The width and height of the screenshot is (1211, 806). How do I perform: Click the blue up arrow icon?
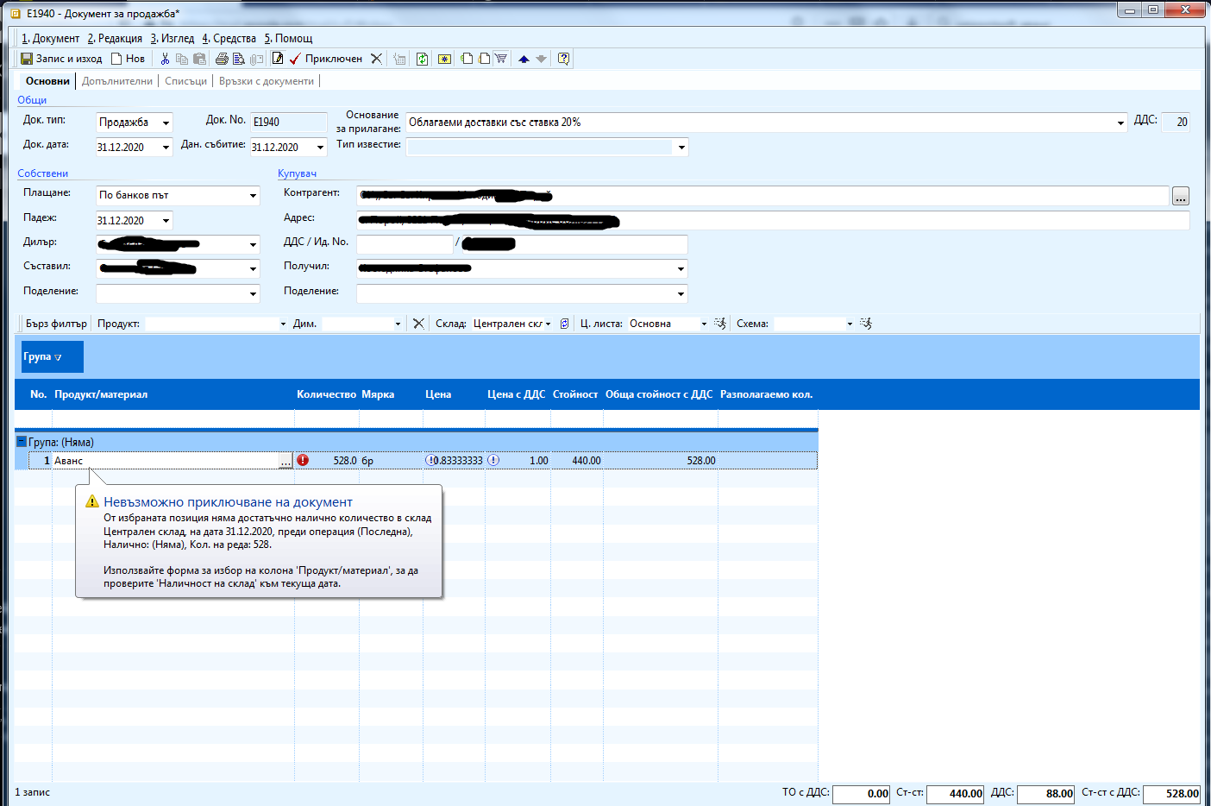tap(524, 59)
